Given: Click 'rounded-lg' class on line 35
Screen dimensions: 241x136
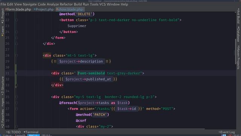Looking at the screenshot, I should [134, 97].
